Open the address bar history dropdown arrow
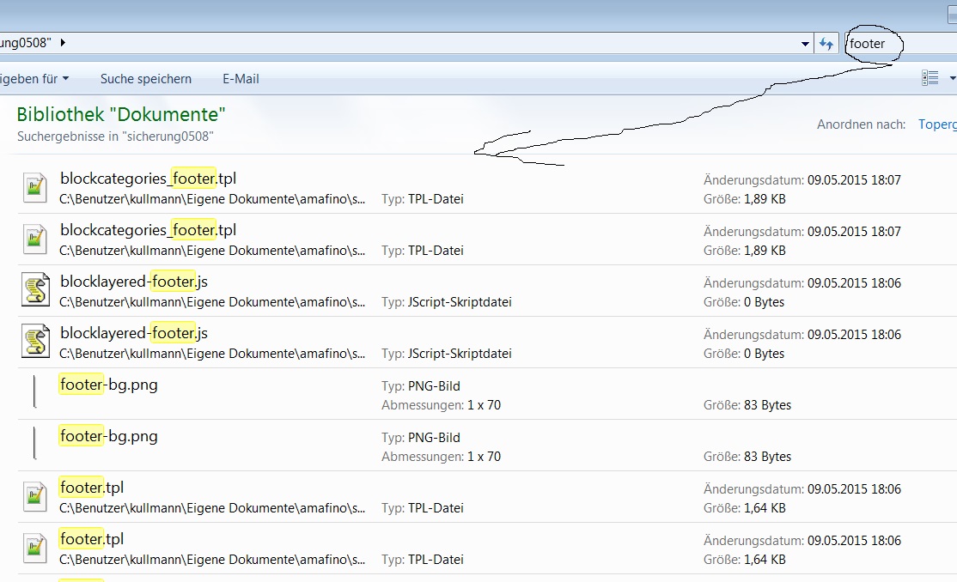This screenshot has height=582, width=957. (805, 44)
